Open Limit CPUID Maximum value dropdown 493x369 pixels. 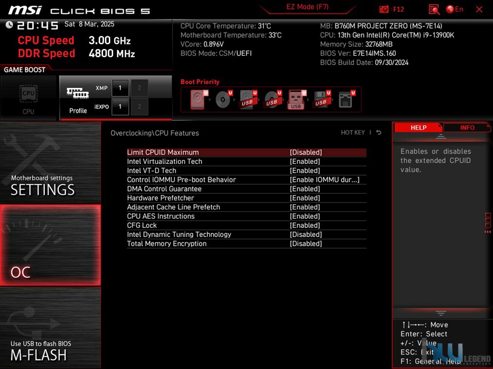point(306,152)
